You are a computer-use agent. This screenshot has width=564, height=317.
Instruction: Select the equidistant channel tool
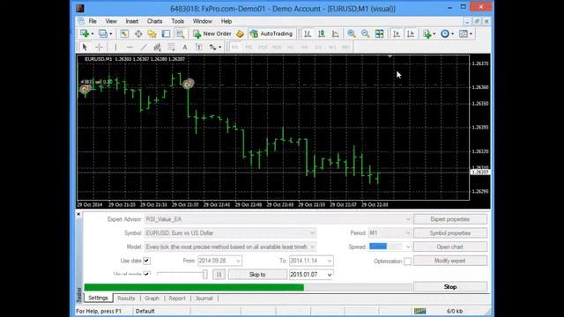click(157, 47)
